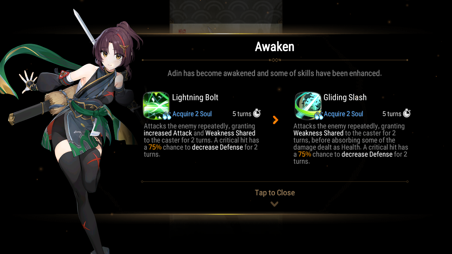
Task: Click the orange arrow between the skills
Action: 275,120
